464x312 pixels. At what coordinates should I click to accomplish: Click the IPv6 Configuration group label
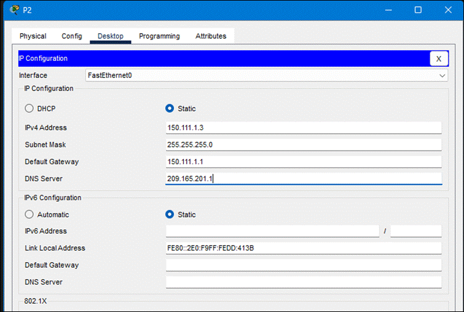pyautogui.click(x=53, y=198)
